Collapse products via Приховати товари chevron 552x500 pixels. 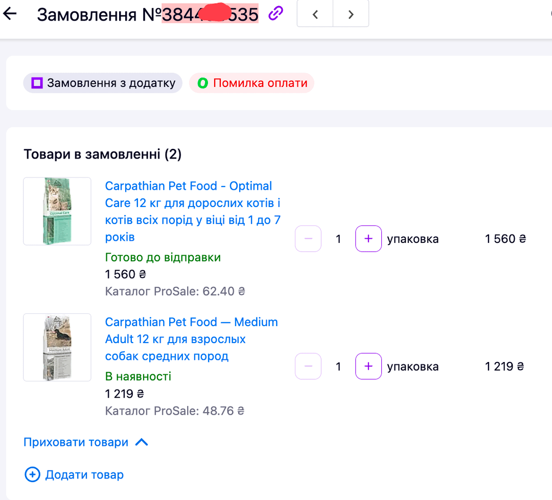click(x=142, y=442)
